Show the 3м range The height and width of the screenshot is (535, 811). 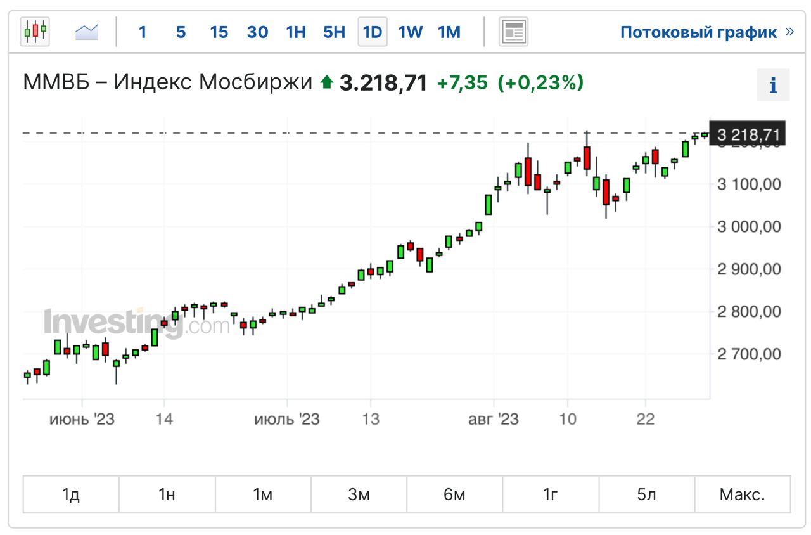(x=359, y=494)
